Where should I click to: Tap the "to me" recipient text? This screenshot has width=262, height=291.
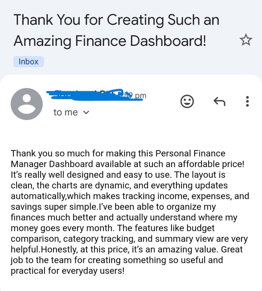tap(65, 113)
